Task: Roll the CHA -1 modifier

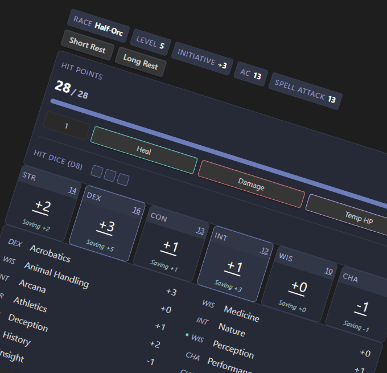Action: pyautogui.click(x=363, y=308)
